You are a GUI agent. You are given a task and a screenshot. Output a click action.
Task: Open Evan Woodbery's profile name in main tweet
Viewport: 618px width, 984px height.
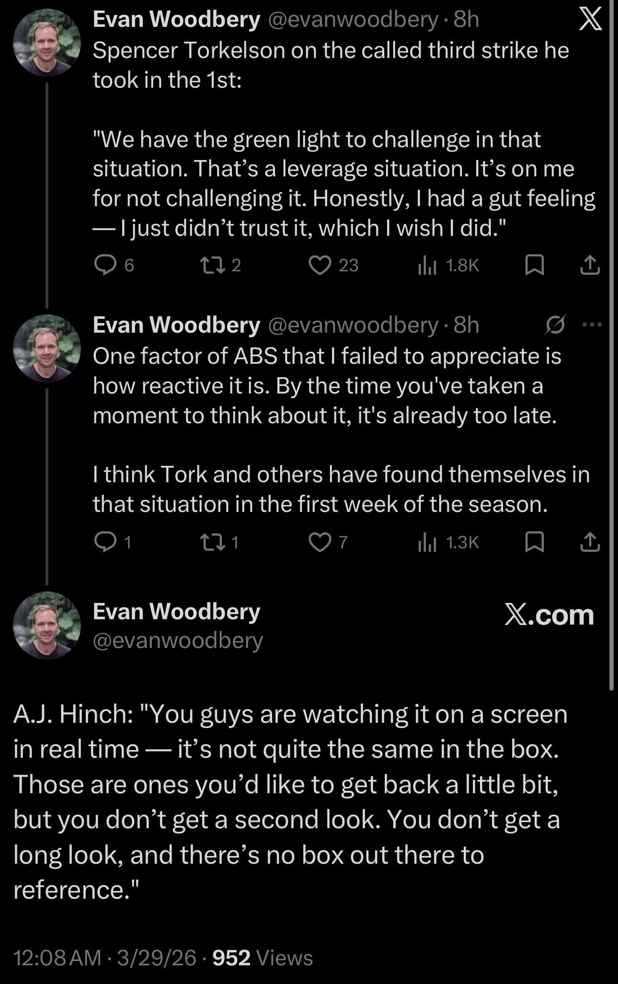(176, 612)
